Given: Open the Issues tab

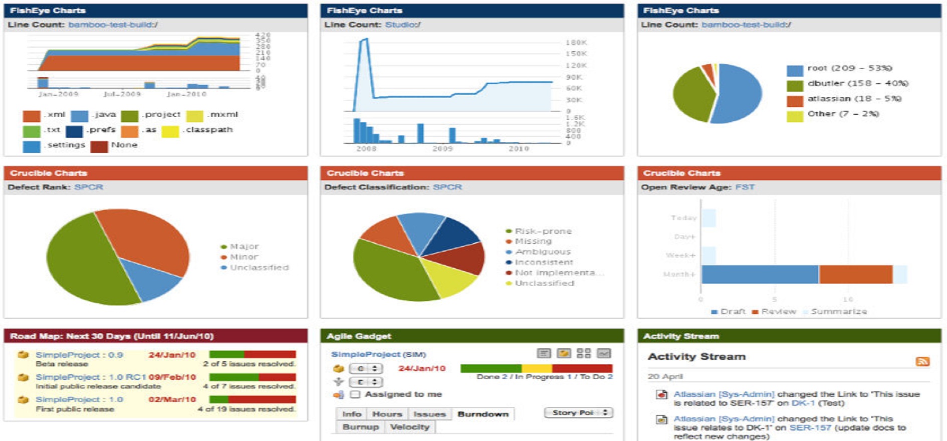Looking at the screenshot, I should pyautogui.click(x=429, y=414).
